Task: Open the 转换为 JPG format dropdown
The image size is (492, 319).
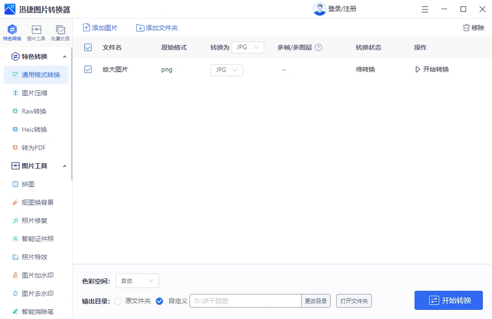Action: pyautogui.click(x=247, y=47)
